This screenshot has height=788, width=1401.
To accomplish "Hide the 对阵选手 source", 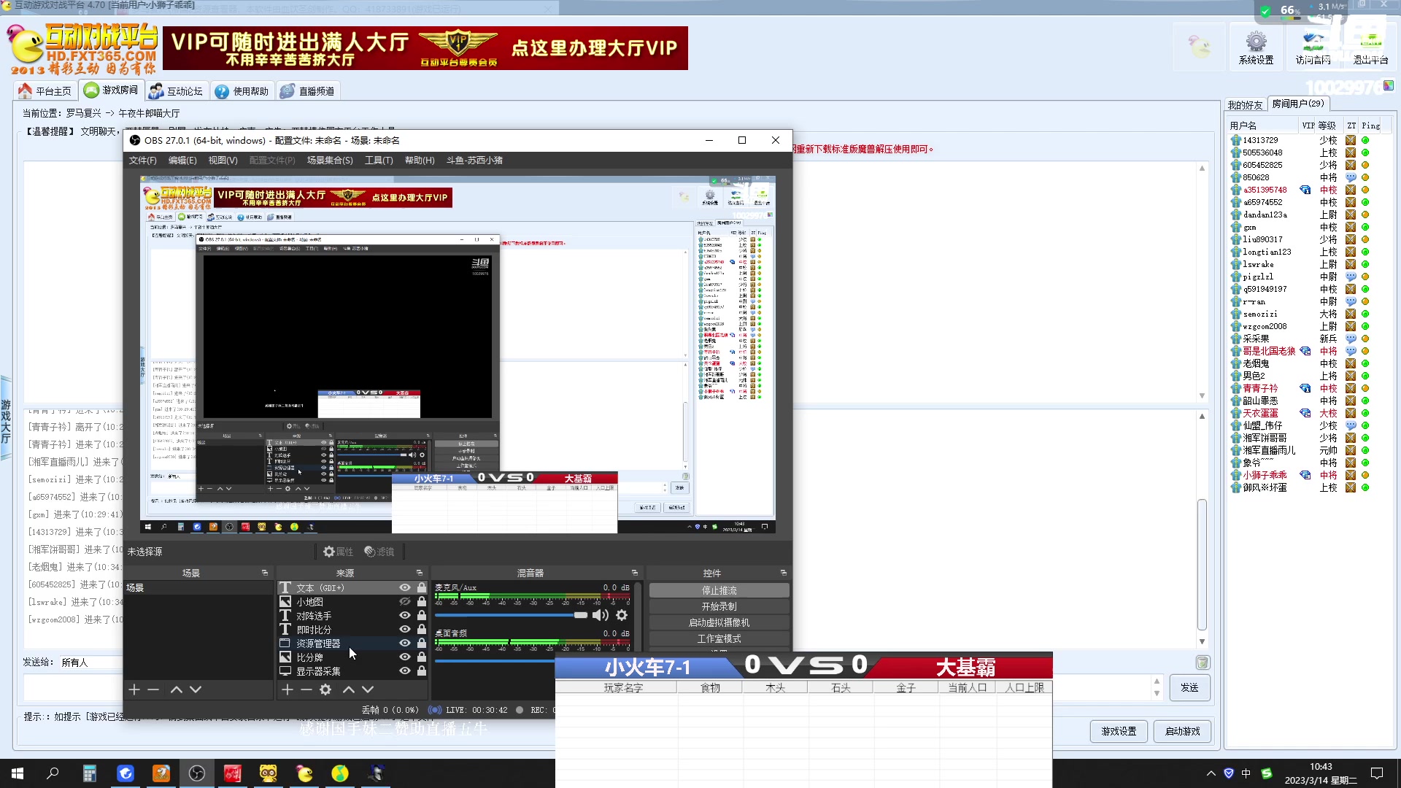I will coord(404,616).
